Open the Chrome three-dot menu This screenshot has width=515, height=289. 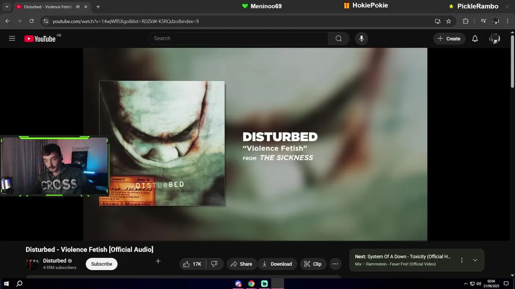(508, 21)
